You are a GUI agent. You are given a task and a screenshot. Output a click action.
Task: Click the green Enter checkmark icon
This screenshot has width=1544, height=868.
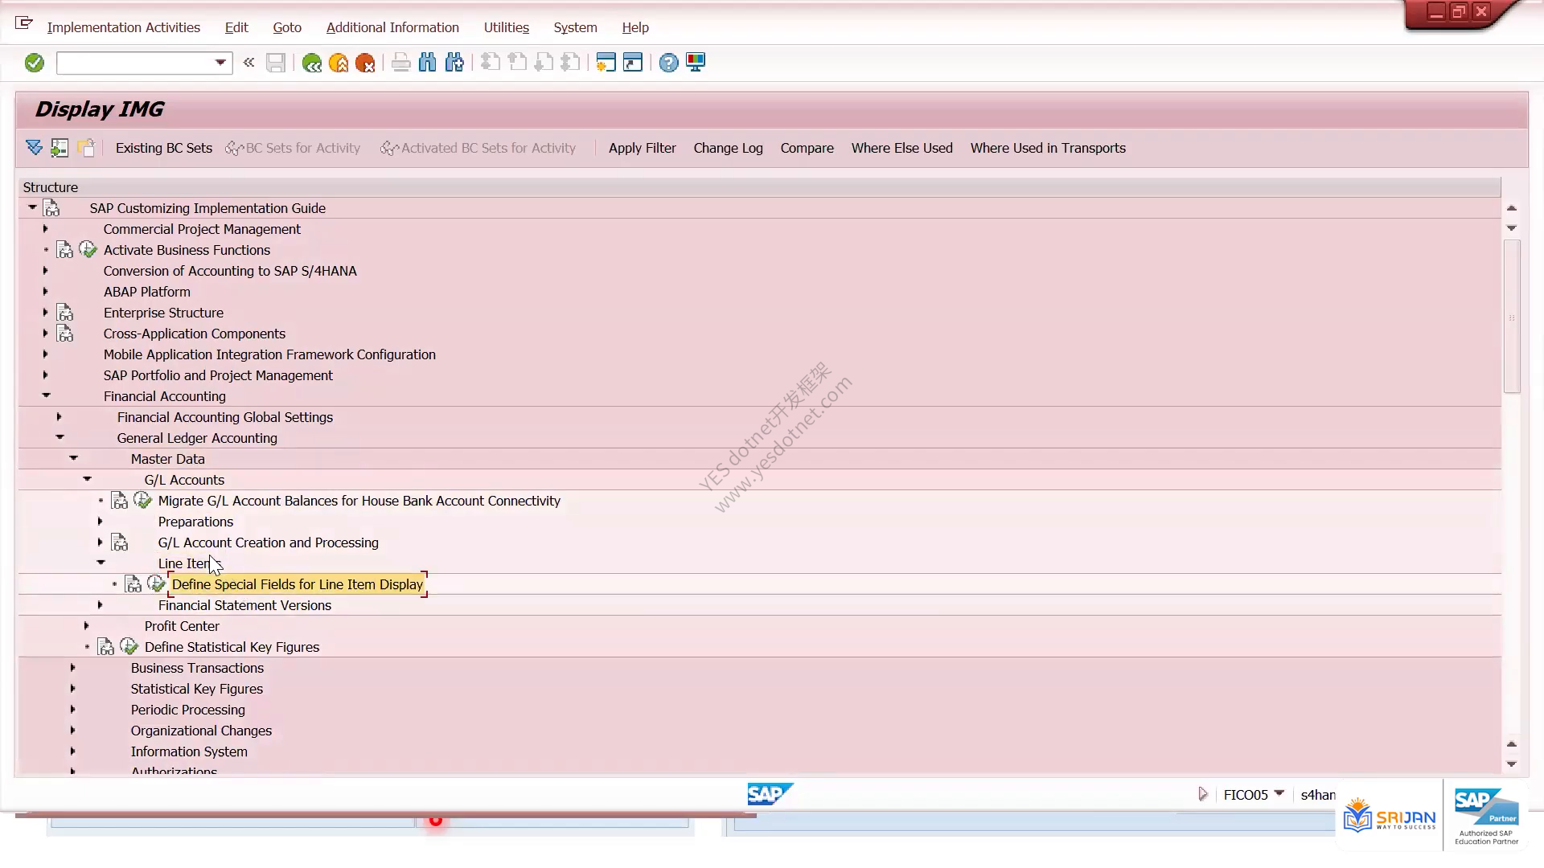coord(34,63)
